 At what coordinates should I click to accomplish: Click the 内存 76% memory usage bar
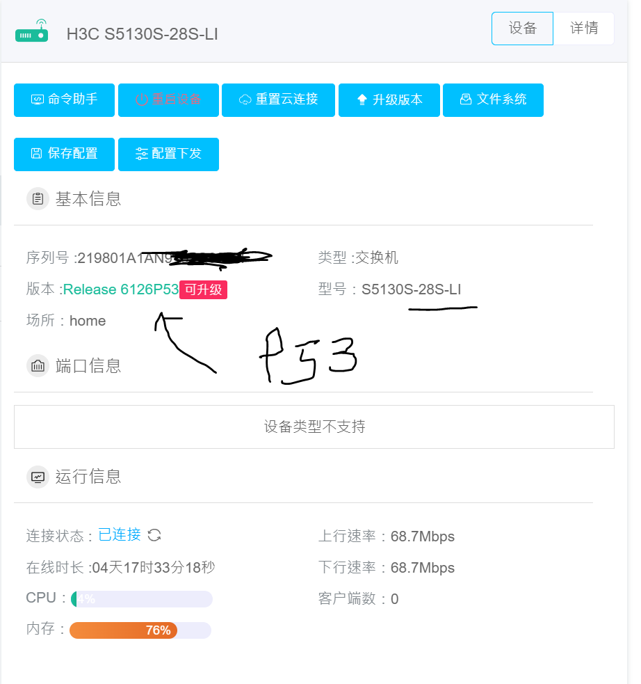140,630
